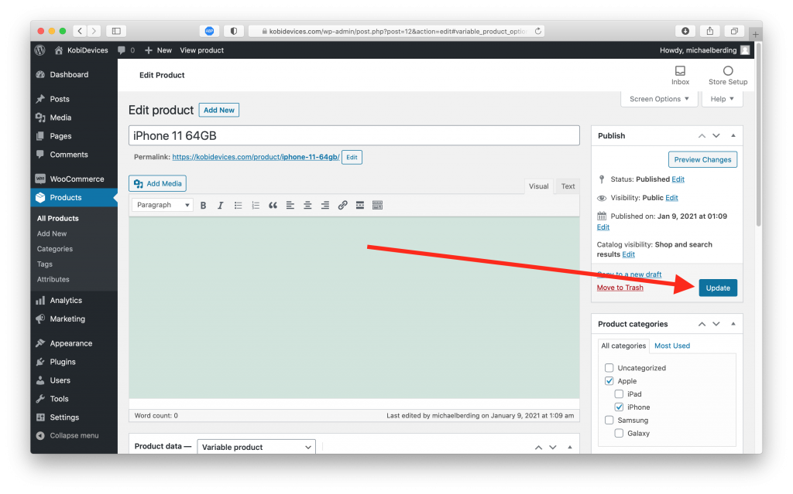Check the Uncategorized category
The image size is (793, 494).
609,368
